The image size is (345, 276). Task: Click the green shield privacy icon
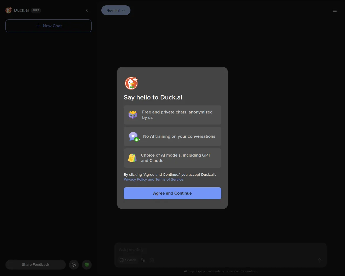click(x=87, y=265)
